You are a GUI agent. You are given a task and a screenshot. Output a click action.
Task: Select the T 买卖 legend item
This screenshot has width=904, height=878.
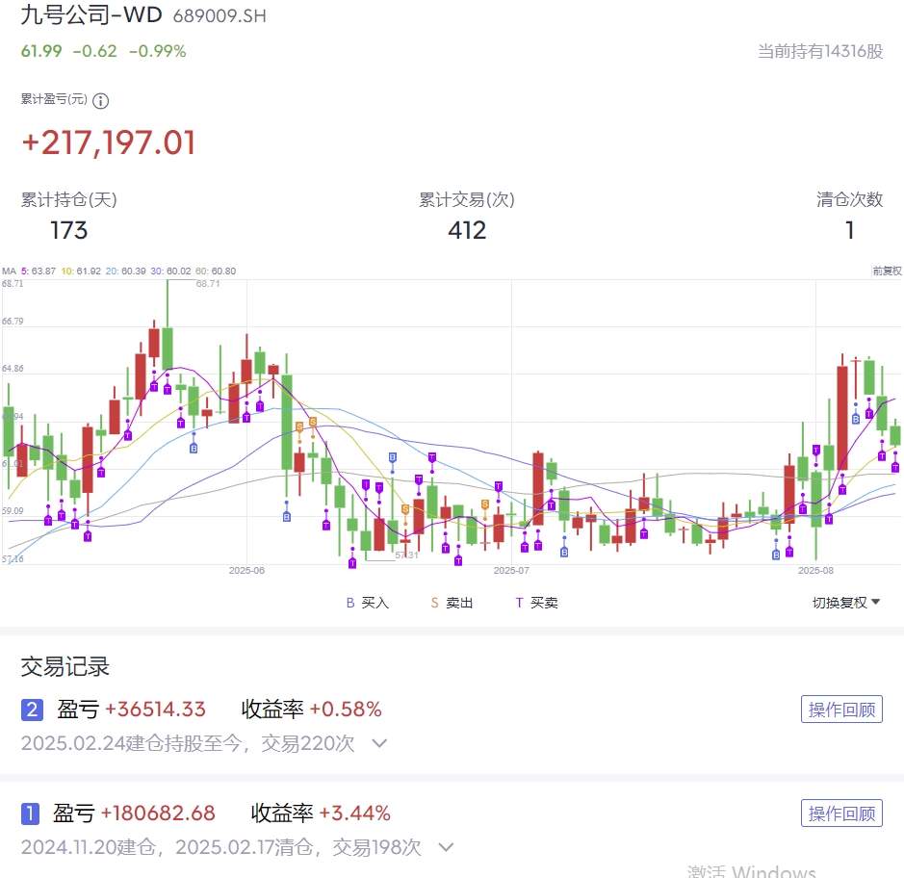click(x=536, y=603)
